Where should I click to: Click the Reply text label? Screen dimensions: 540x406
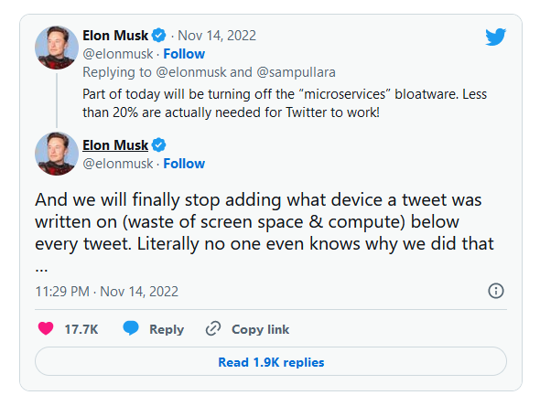click(x=167, y=329)
